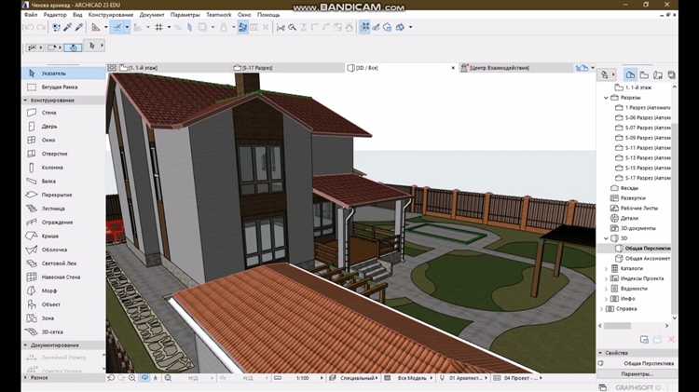Select the Дверь (Door) tool
This screenshot has width=699, height=392.
click(63, 127)
